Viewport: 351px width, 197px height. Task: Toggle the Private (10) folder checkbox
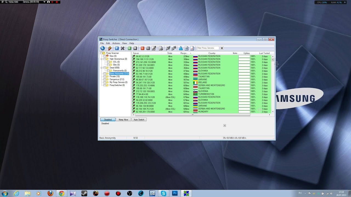[105, 76]
